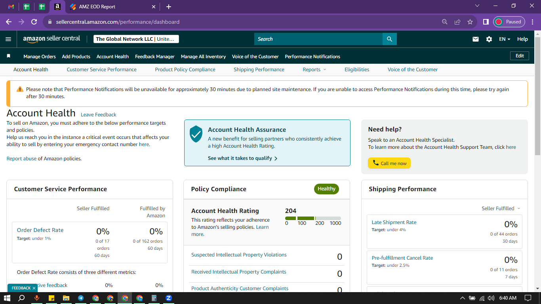Open Zoom from the taskbar
This screenshot has height=304, width=541.
[x=169, y=298]
